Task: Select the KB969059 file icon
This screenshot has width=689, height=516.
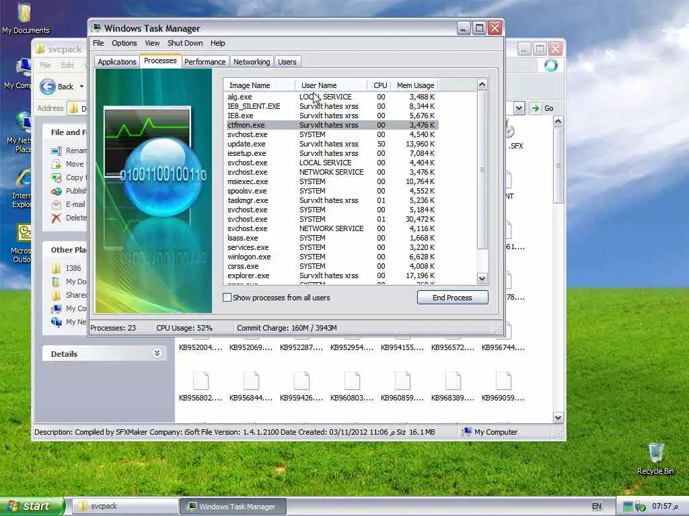Action: tap(503, 380)
